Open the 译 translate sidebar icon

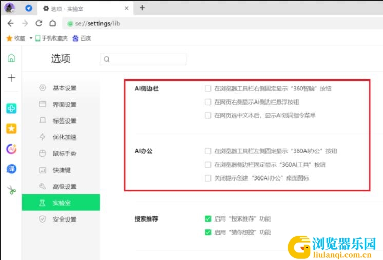coord(11,169)
